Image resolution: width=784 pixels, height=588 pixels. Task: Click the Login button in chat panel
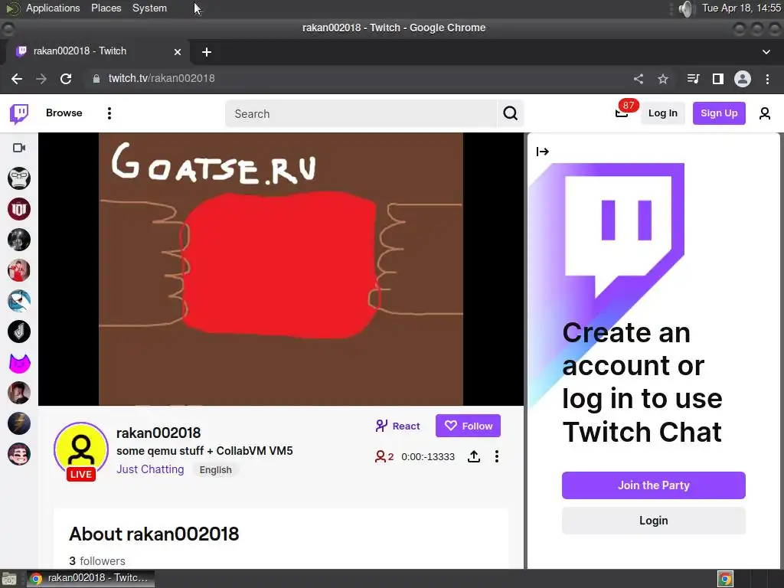[x=654, y=521]
